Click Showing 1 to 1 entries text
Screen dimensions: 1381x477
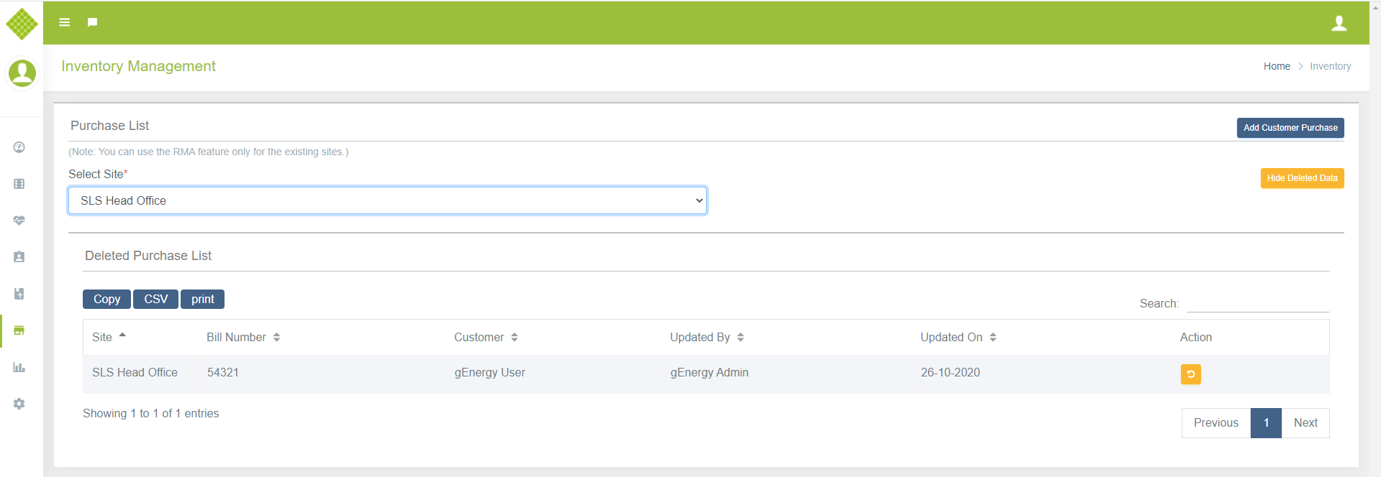[150, 413]
